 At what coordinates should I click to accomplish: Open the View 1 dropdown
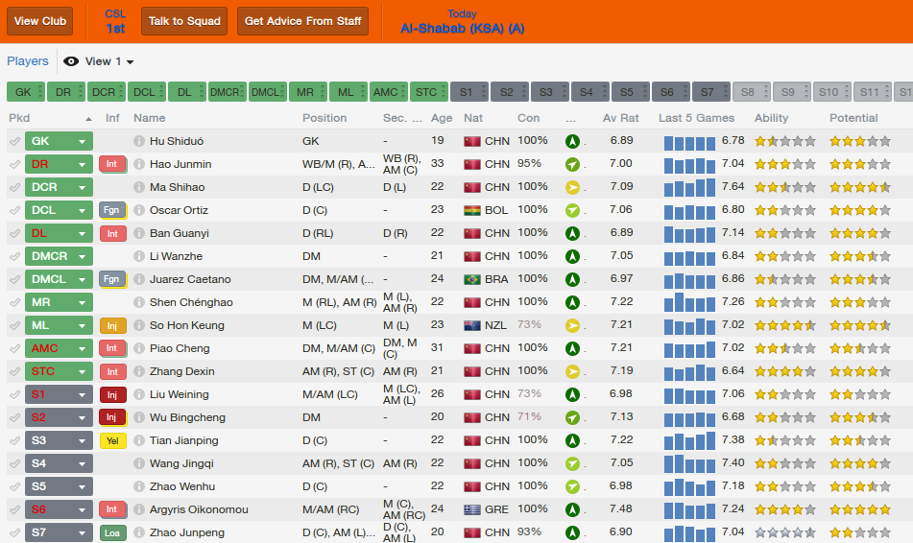(x=108, y=61)
